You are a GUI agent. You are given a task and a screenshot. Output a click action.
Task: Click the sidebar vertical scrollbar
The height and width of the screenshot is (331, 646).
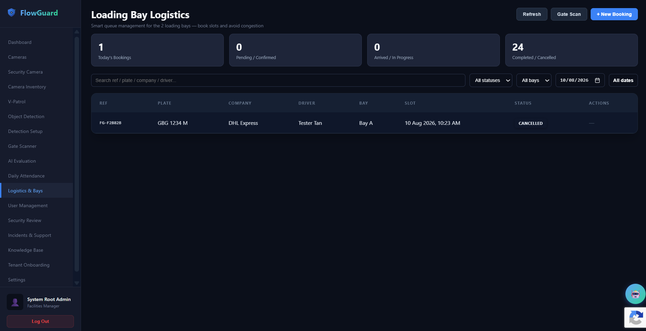coord(77,154)
